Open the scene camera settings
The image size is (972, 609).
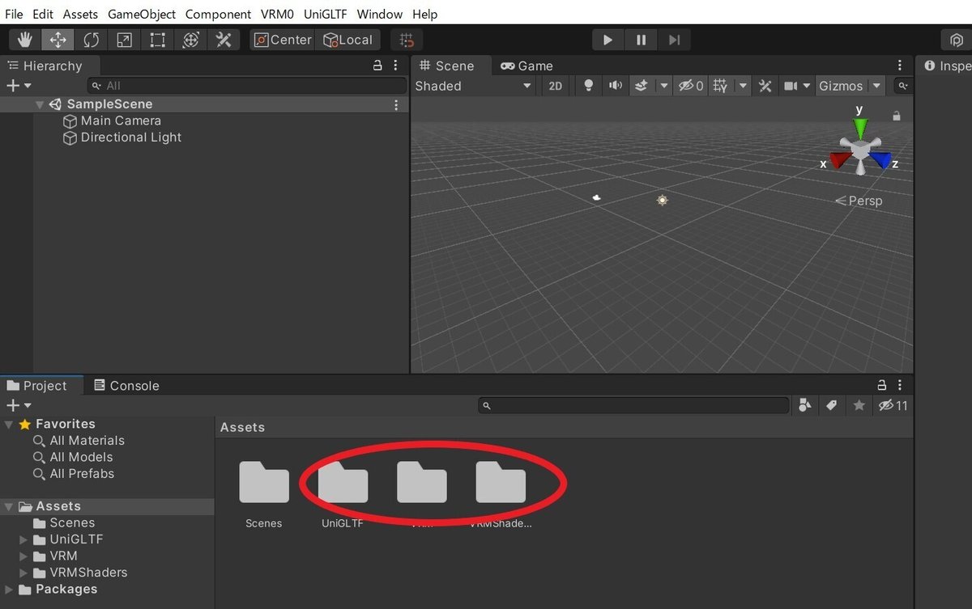click(x=795, y=86)
